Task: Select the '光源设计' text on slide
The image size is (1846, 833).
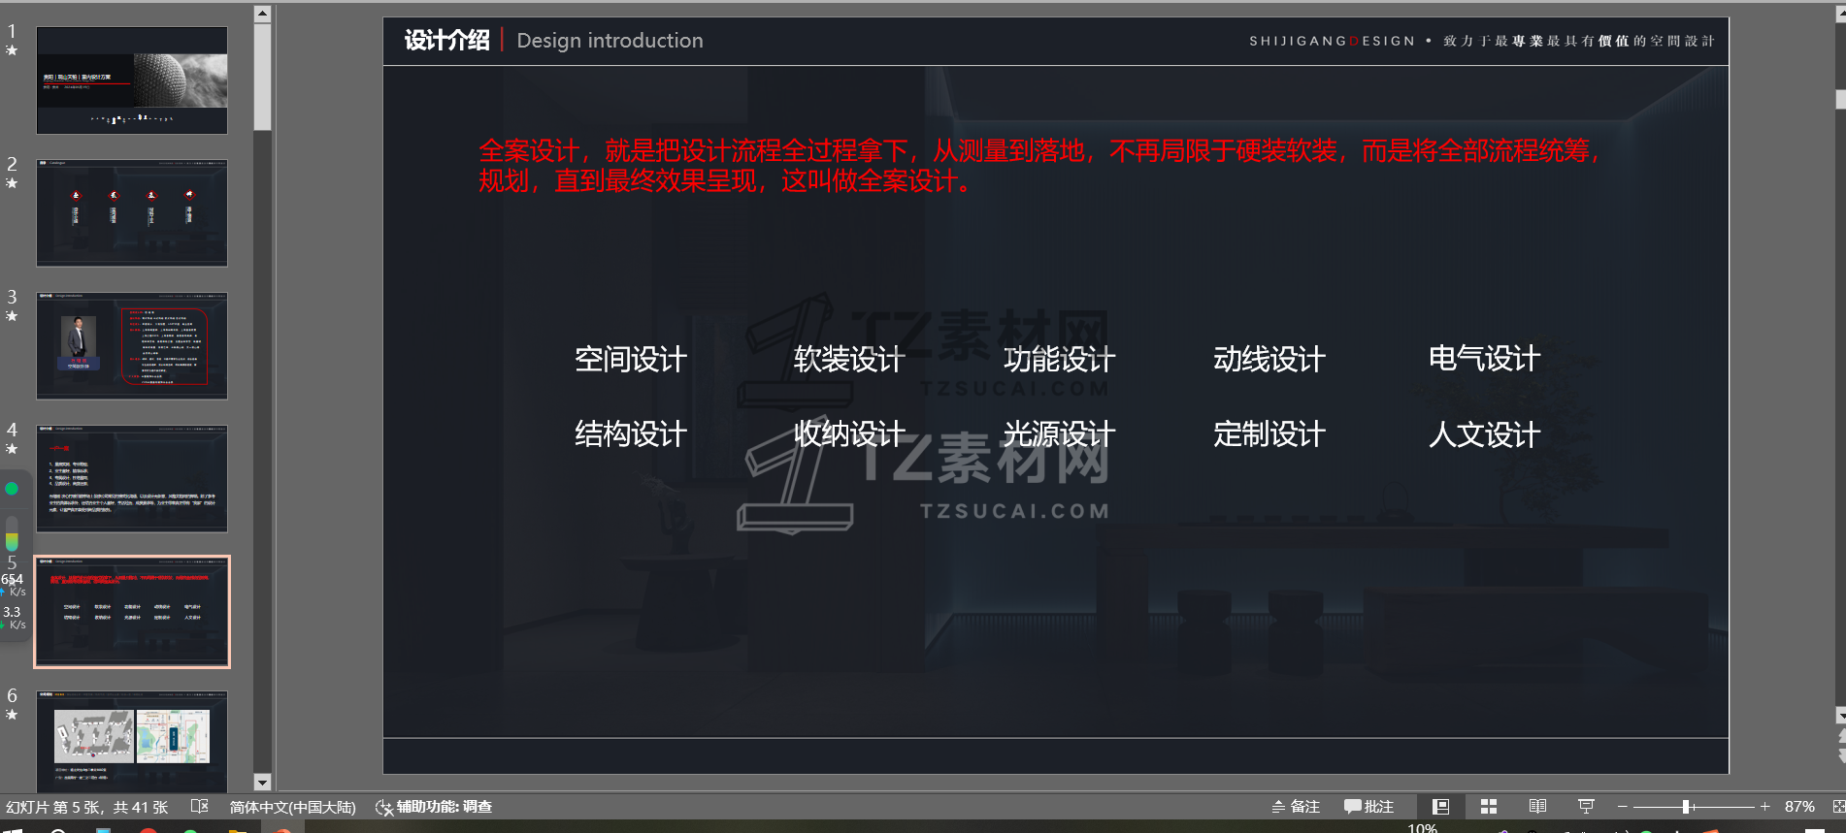Action: (1059, 434)
